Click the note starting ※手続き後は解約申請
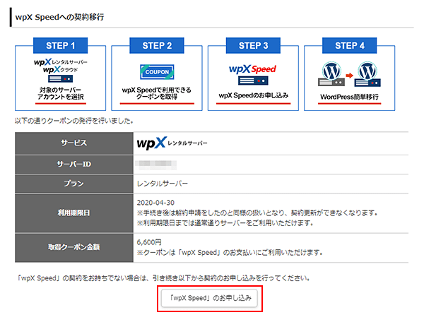The image size is (424, 334). coord(257,213)
